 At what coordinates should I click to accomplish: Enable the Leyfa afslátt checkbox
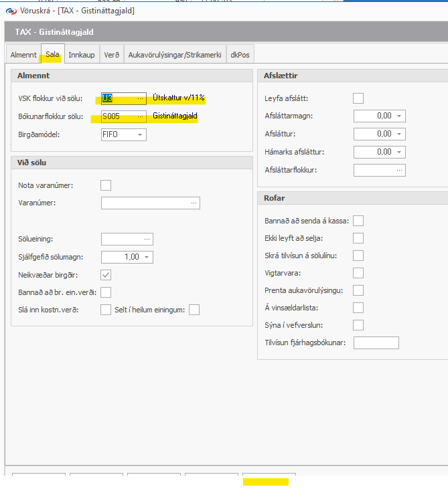[x=358, y=98]
